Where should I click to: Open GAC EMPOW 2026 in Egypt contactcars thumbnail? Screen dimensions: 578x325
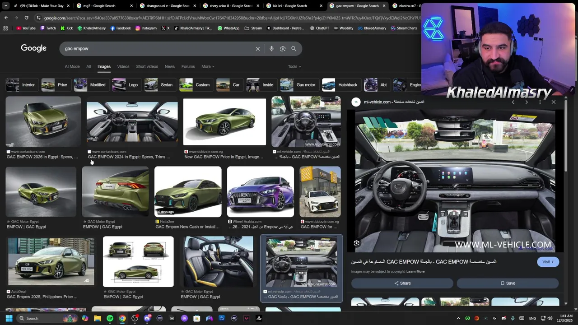click(x=43, y=122)
